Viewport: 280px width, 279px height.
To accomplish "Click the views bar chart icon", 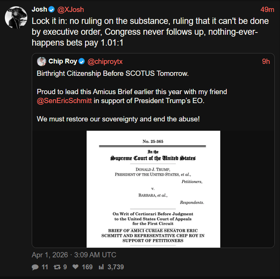I will [101, 267].
